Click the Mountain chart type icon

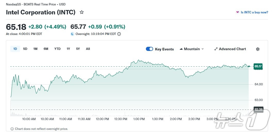point(181,49)
